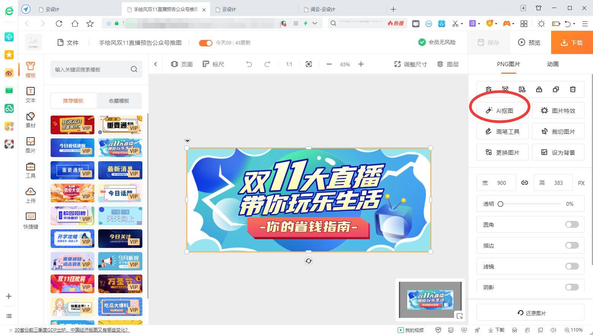Select the 狂欢双11 template thumbnail

tap(72, 125)
